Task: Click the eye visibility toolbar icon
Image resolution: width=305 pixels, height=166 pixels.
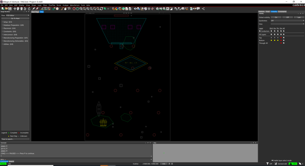Action: pos(135,8)
